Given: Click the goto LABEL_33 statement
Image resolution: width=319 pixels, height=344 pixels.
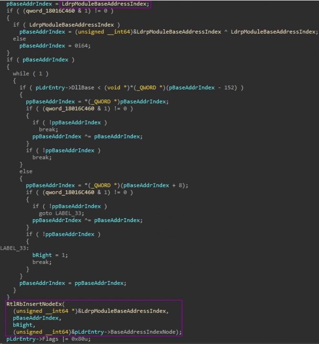Looking at the screenshot, I should (61, 213).
